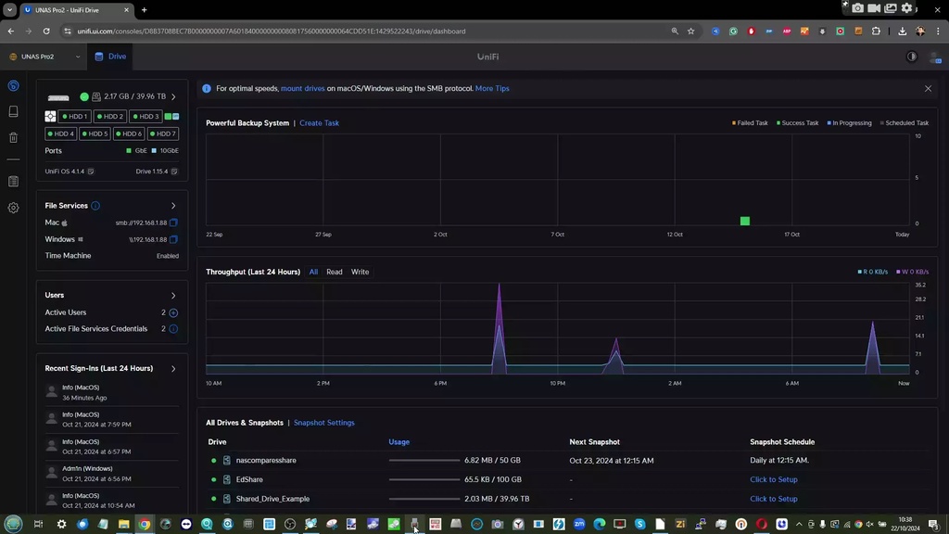Click credentials info icon next to count
Viewport: 949px width, 534px height.
pyautogui.click(x=173, y=329)
